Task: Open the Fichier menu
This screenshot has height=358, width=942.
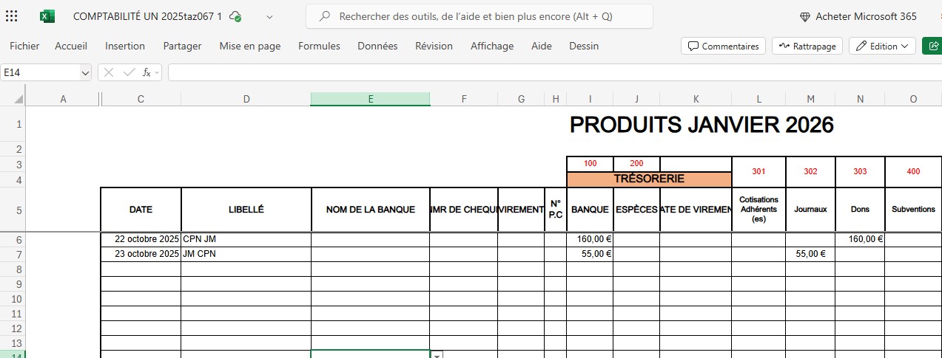Action: pos(24,46)
